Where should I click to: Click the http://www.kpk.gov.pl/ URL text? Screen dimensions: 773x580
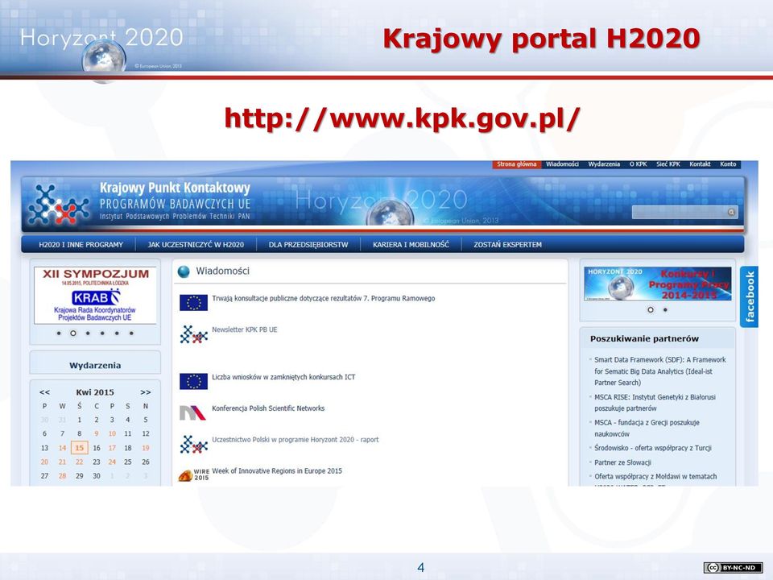point(403,119)
